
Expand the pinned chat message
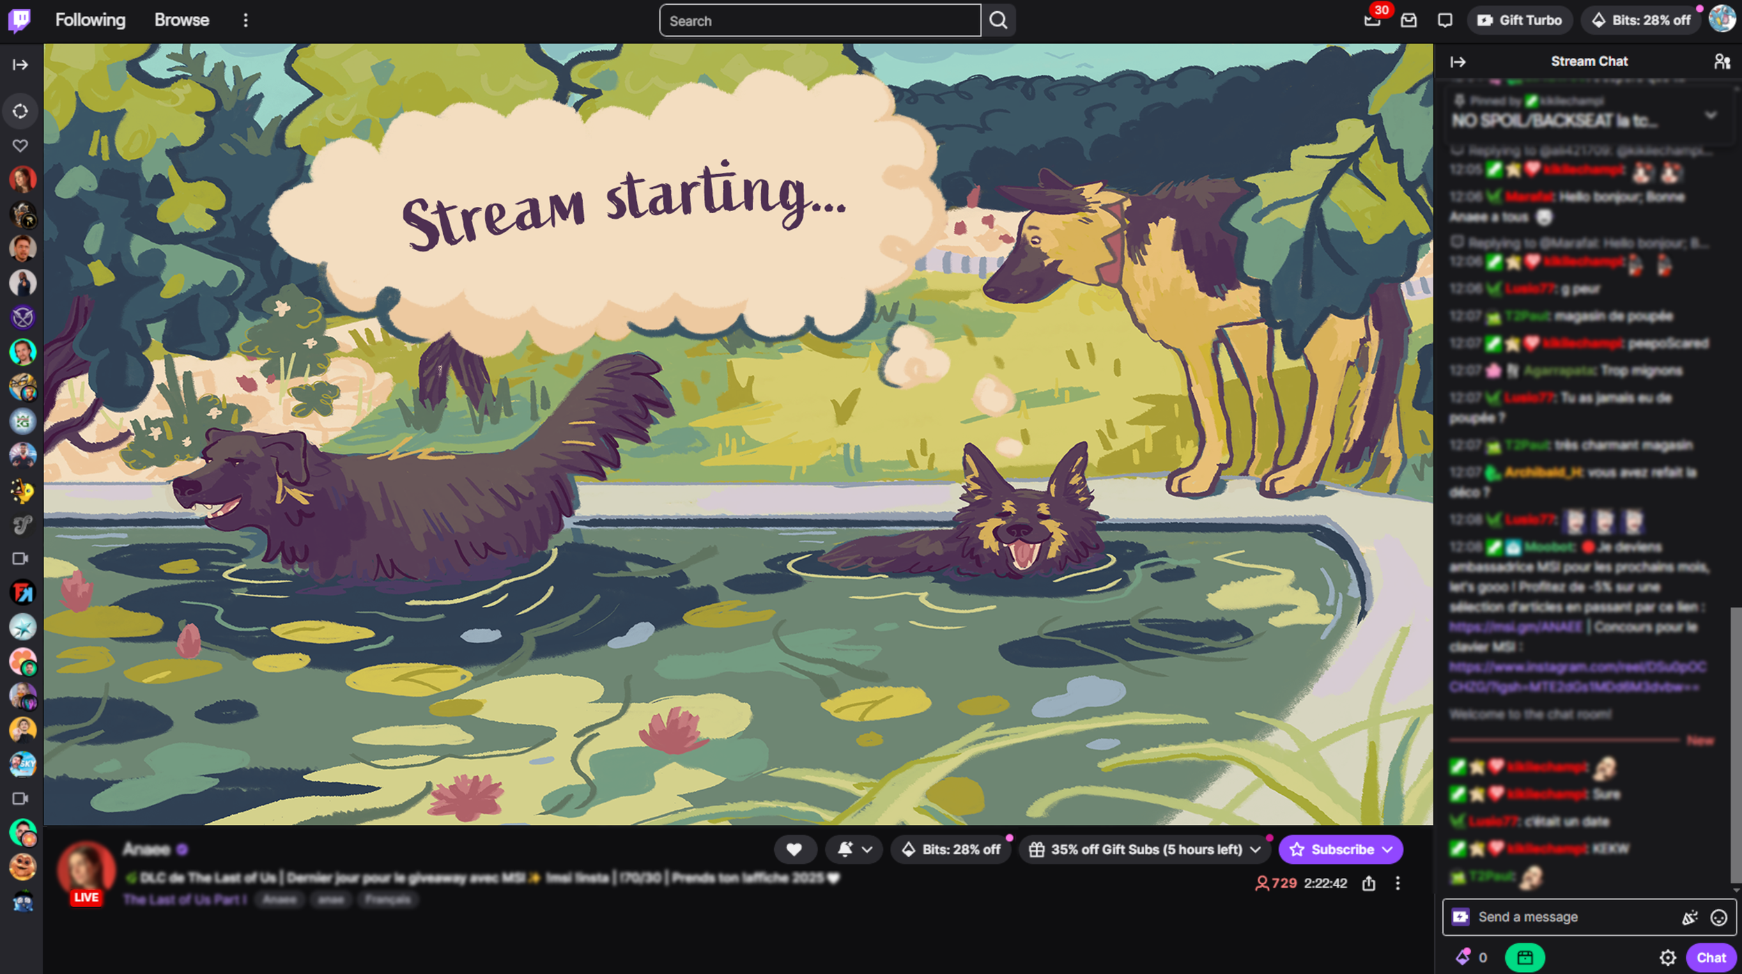point(1711,115)
